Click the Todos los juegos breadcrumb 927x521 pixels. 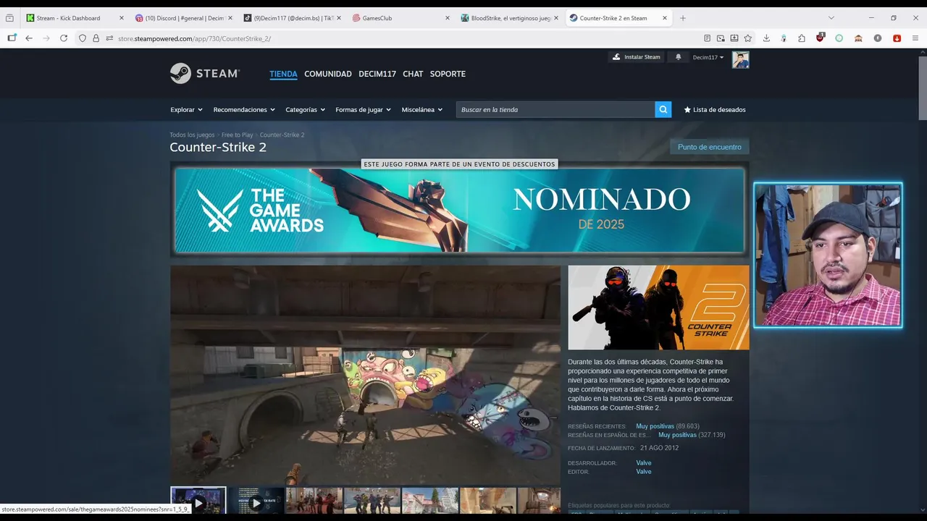tap(192, 135)
